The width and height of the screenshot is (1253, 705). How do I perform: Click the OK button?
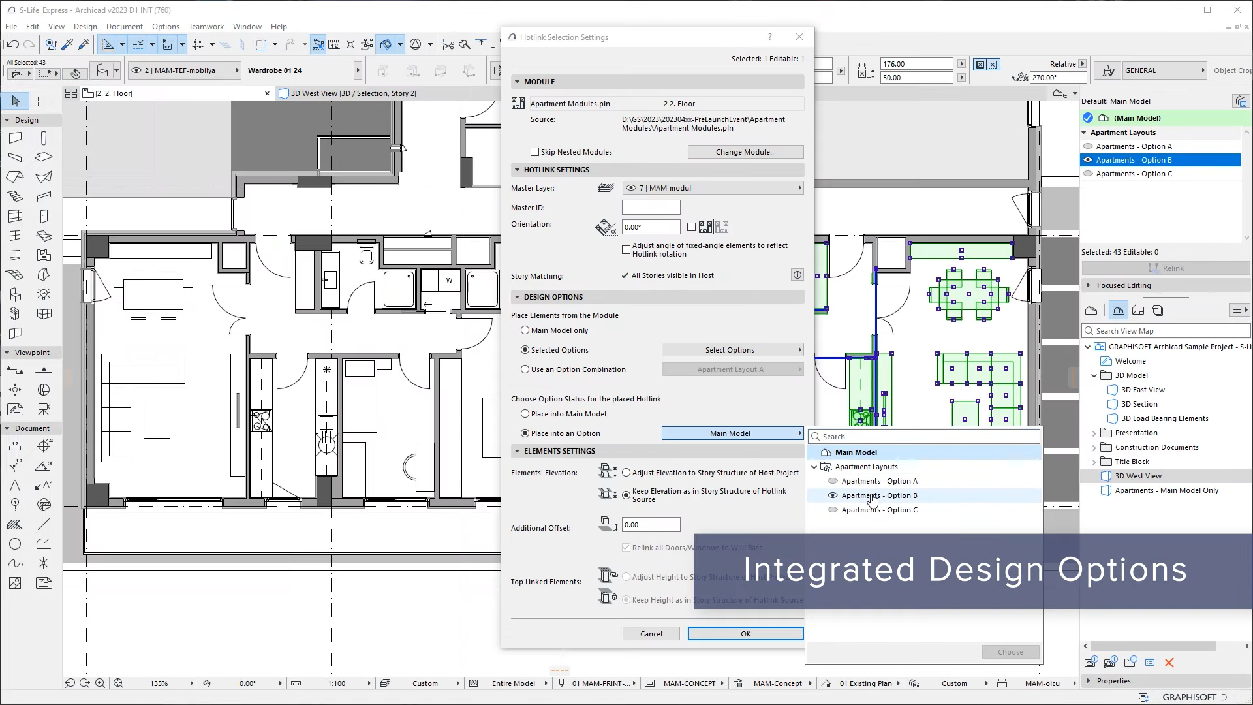745,634
